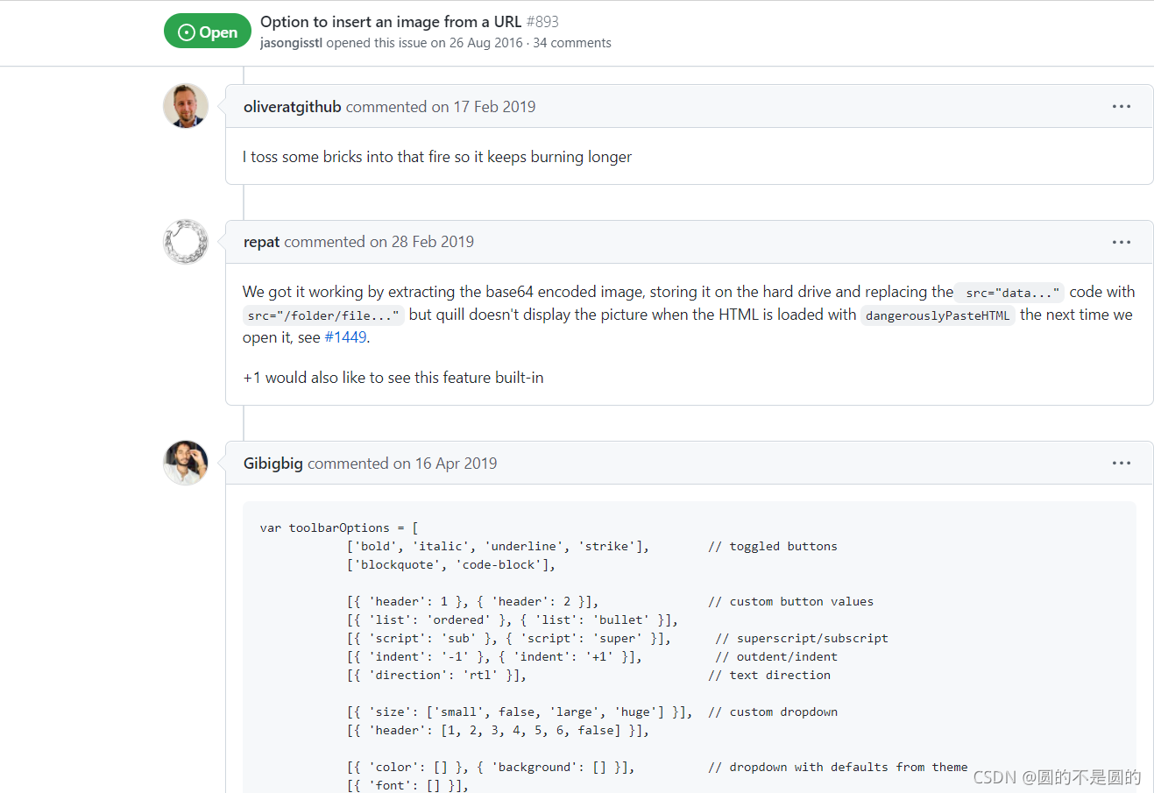Click the green Open issue status badge

click(x=208, y=32)
